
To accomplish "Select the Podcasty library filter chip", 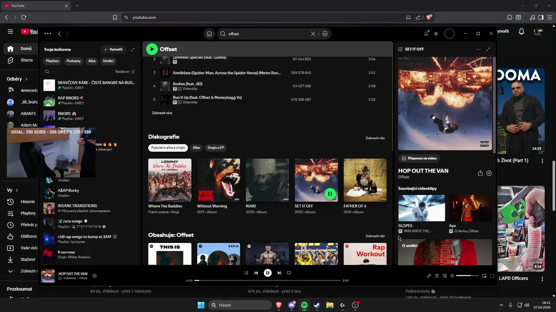I will click(x=73, y=61).
